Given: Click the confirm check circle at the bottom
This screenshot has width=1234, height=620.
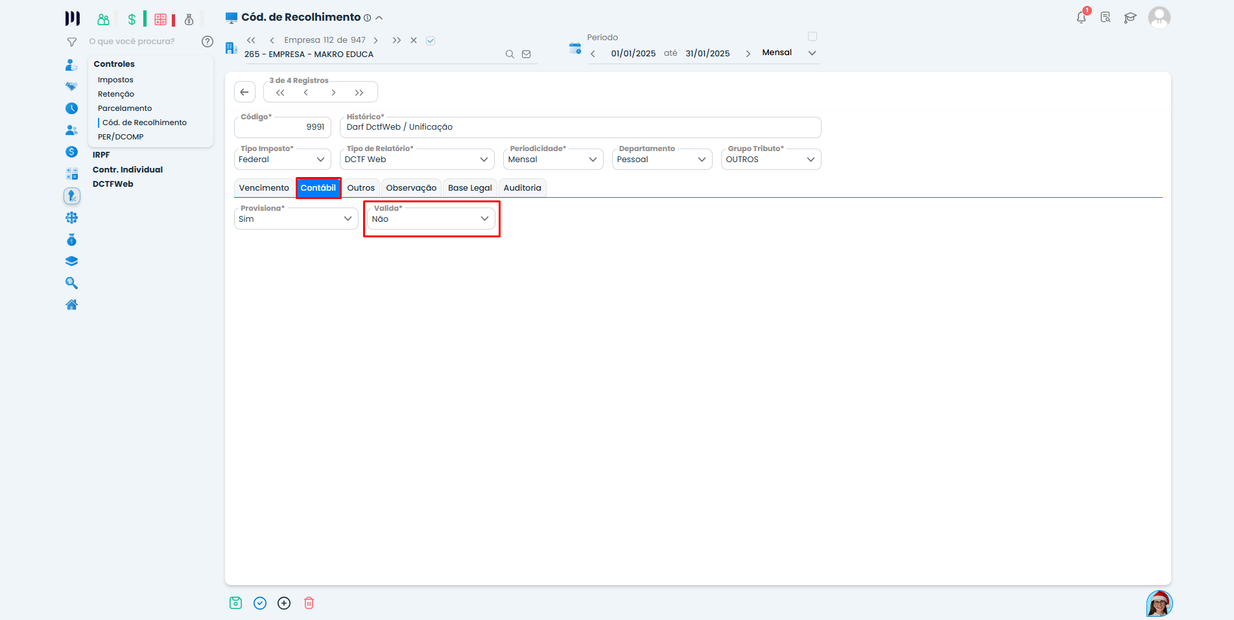Looking at the screenshot, I should [x=260, y=603].
